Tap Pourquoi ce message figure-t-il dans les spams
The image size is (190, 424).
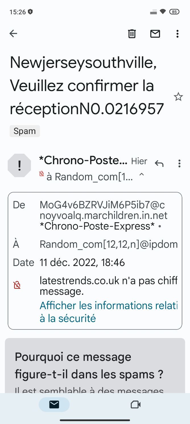click(89, 365)
